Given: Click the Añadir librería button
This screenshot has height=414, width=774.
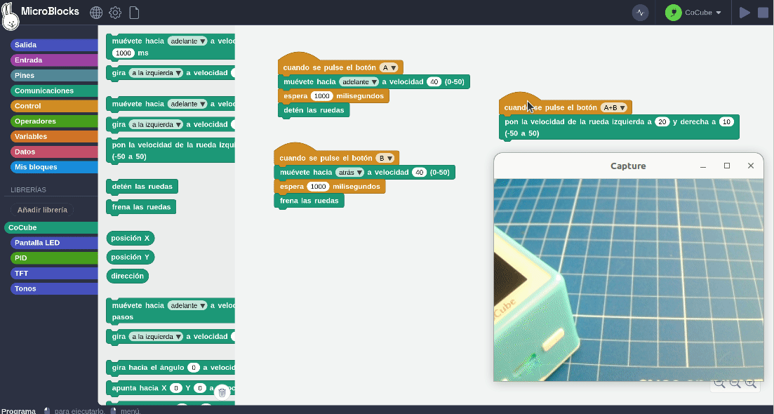Looking at the screenshot, I should [42, 210].
